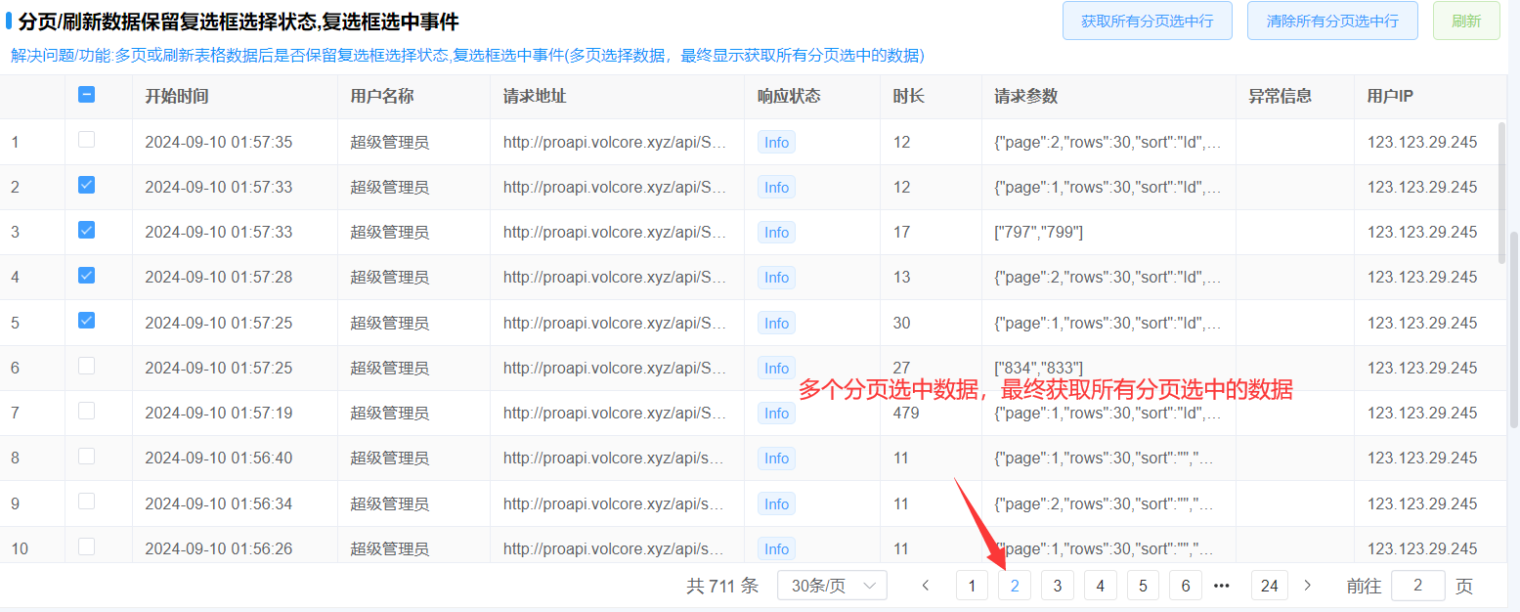Check the checkbox in row 9
This screenshot has width=1520, height=612.
coord(86,502)
